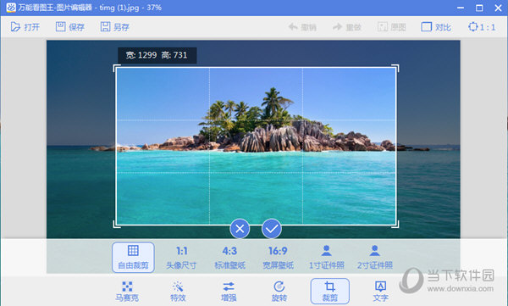Choose 2寸证件照 ID photo crop

tap(375, 258)
